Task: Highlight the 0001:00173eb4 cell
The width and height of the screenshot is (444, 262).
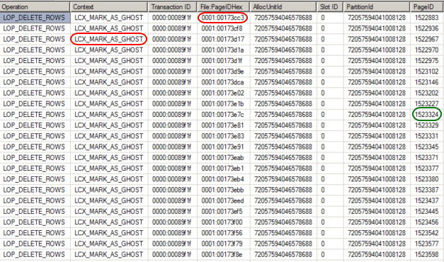Action: pos(223,179)
